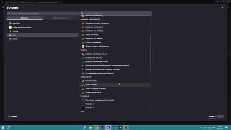The width and height of the screenshot is (231, 130).
Task: Click the Выбрать случайный объект icon
Action: (x=83, y=54)
